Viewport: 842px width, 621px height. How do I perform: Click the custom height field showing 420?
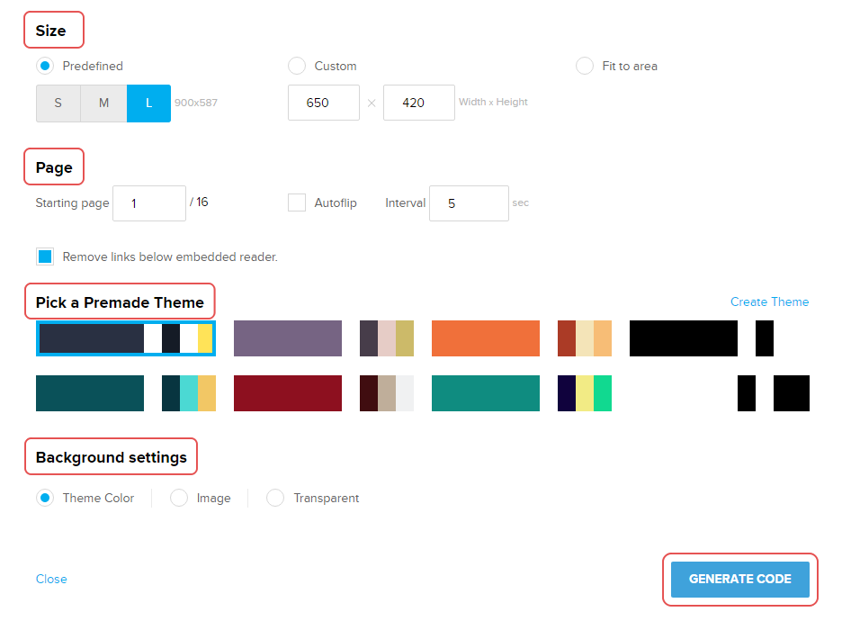(x=418, y=103)
